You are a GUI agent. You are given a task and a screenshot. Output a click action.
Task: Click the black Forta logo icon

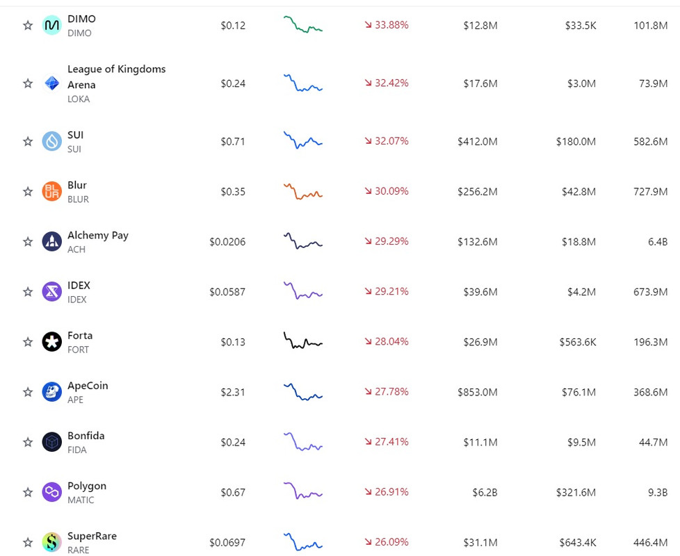pyautogui.click(x=51, y=342)
